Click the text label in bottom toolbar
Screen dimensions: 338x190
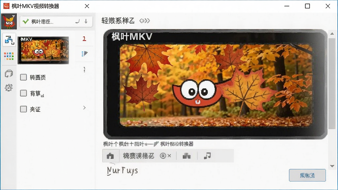coord(139,156)
